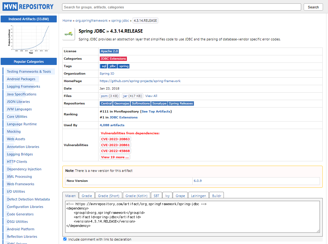Image resolution: width=328 pixels, height=244 pixels.
Task: Open the Spring IO organization link
Action: pos(107,73)
